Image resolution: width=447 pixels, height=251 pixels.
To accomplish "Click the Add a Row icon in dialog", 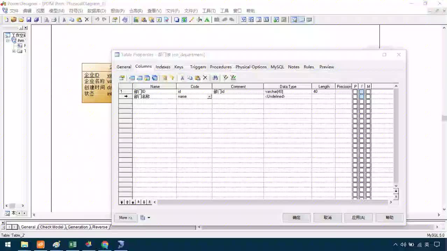I will 140,78.
